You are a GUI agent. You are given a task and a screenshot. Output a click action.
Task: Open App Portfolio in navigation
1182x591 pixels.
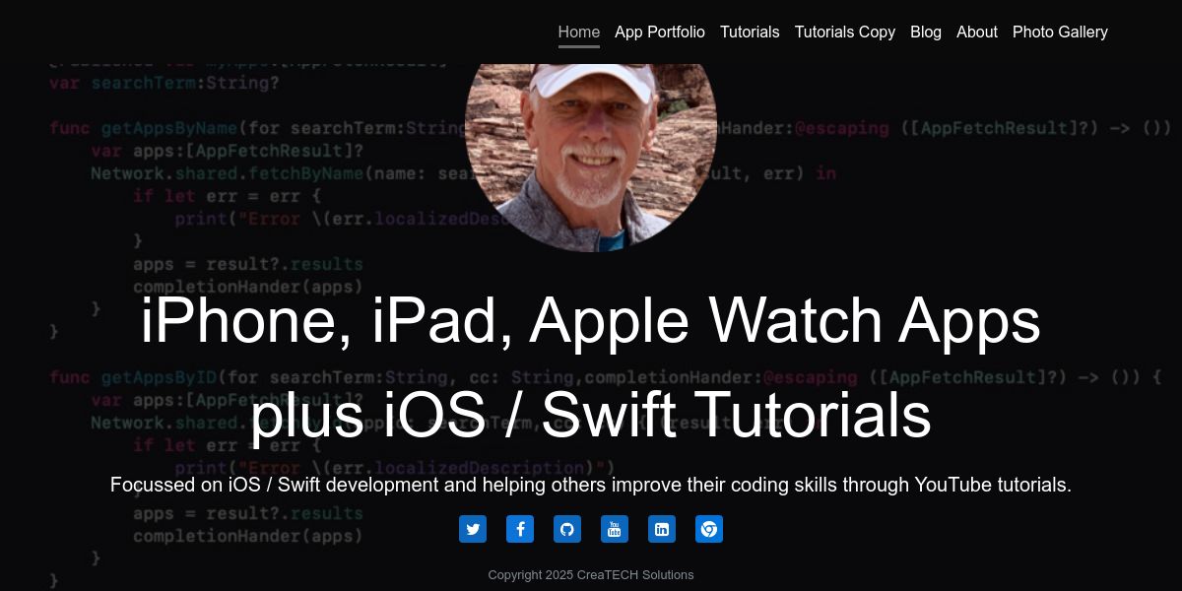[660, 32]
